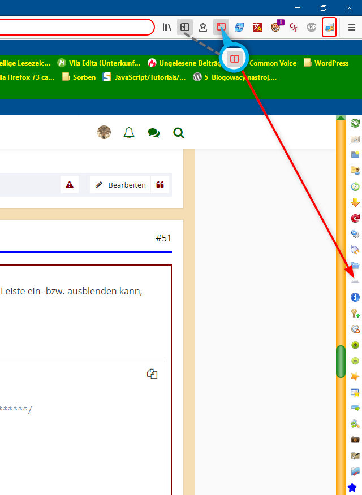Viewport: 362px width, 495px height.
Task: Click the Adblock Plus ABP icon
Action: click(311, 27)
